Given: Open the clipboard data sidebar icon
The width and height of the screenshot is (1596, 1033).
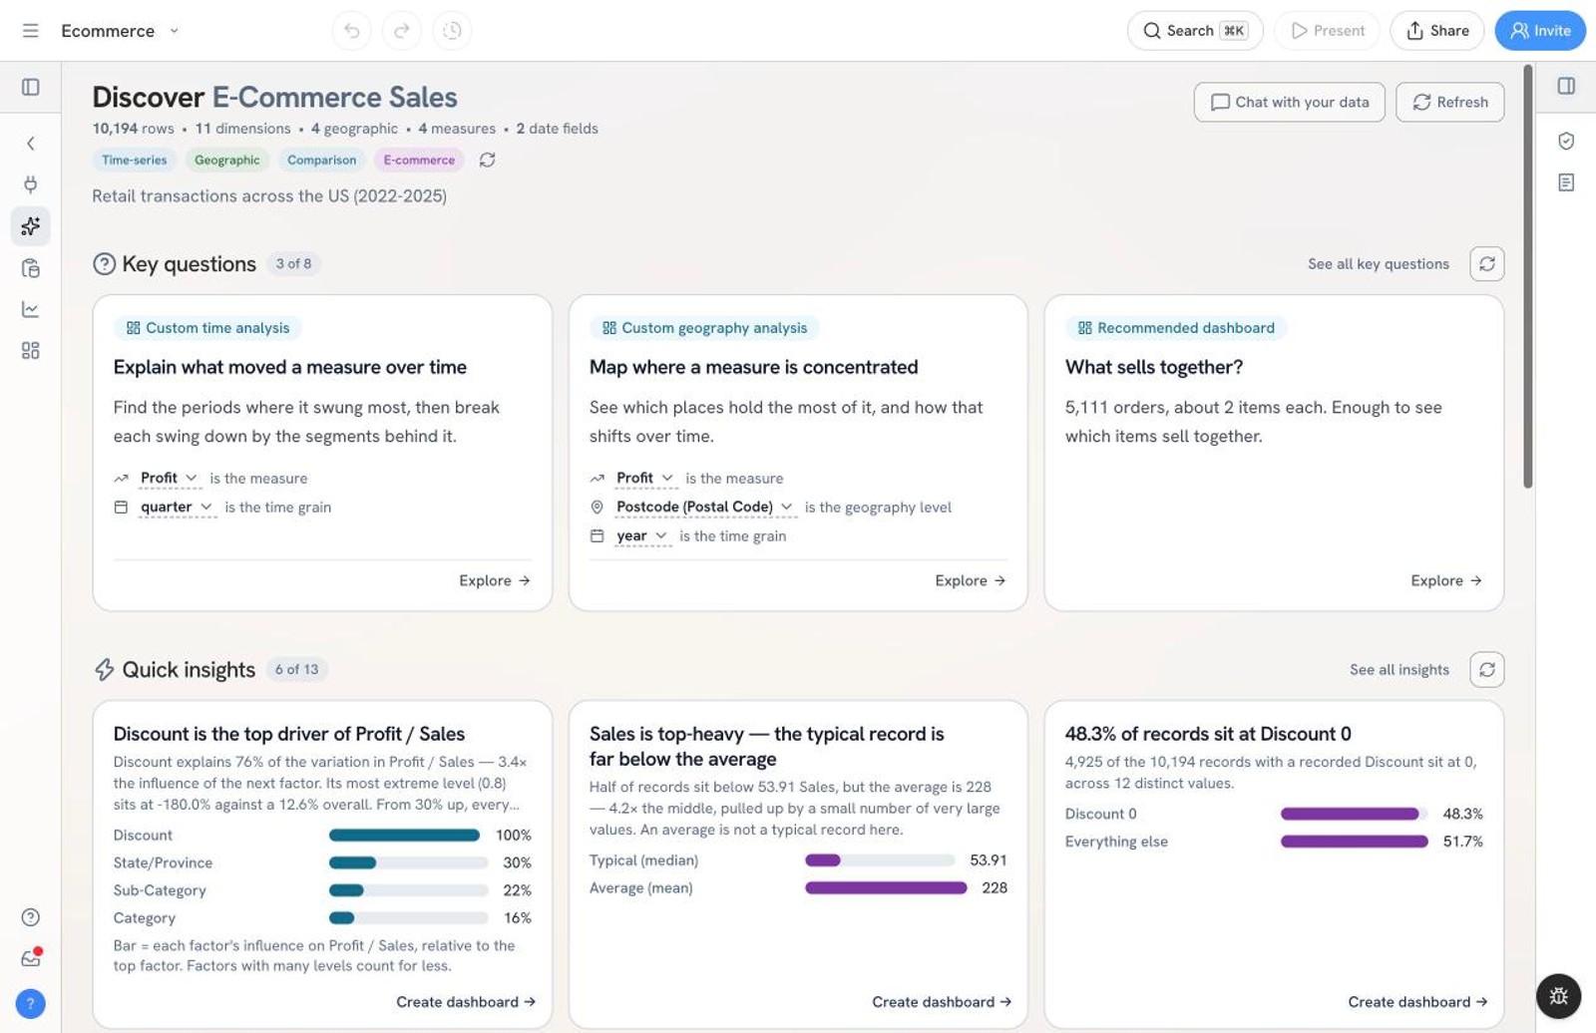Looking at the screenshot, I should pos(31,268).
